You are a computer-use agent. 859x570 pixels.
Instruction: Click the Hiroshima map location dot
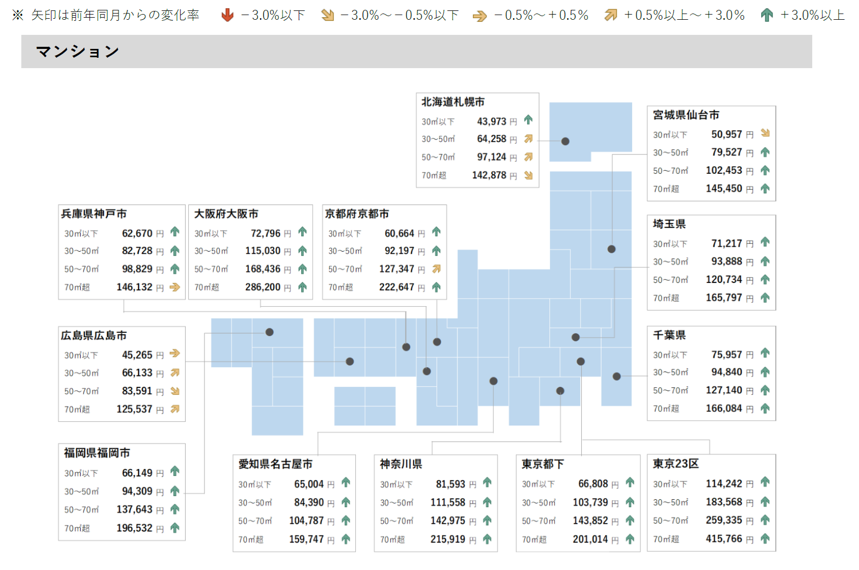350,361
